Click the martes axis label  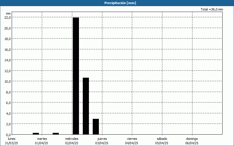point(42,139)
